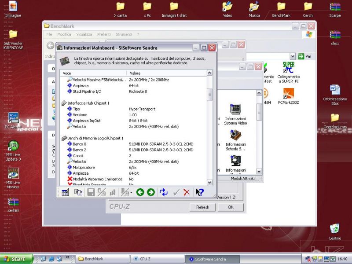Click the mainboard list scroll down arrow
The width and height of the screenshot is (352, 264).
coord(209,183)
